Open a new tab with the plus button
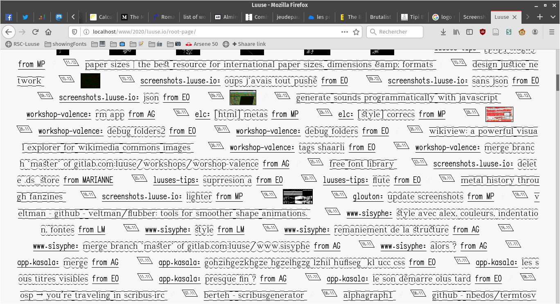The image size is (560, 304). coord(540,17)
